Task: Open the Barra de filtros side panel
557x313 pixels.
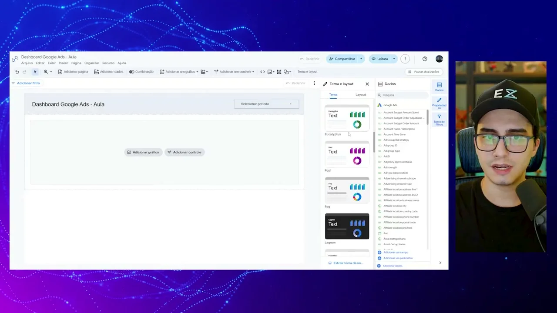Action: click(x=439, y=120)
